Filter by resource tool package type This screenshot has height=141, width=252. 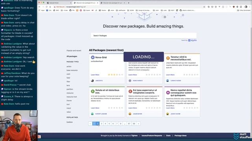click(x=72, y=97)
